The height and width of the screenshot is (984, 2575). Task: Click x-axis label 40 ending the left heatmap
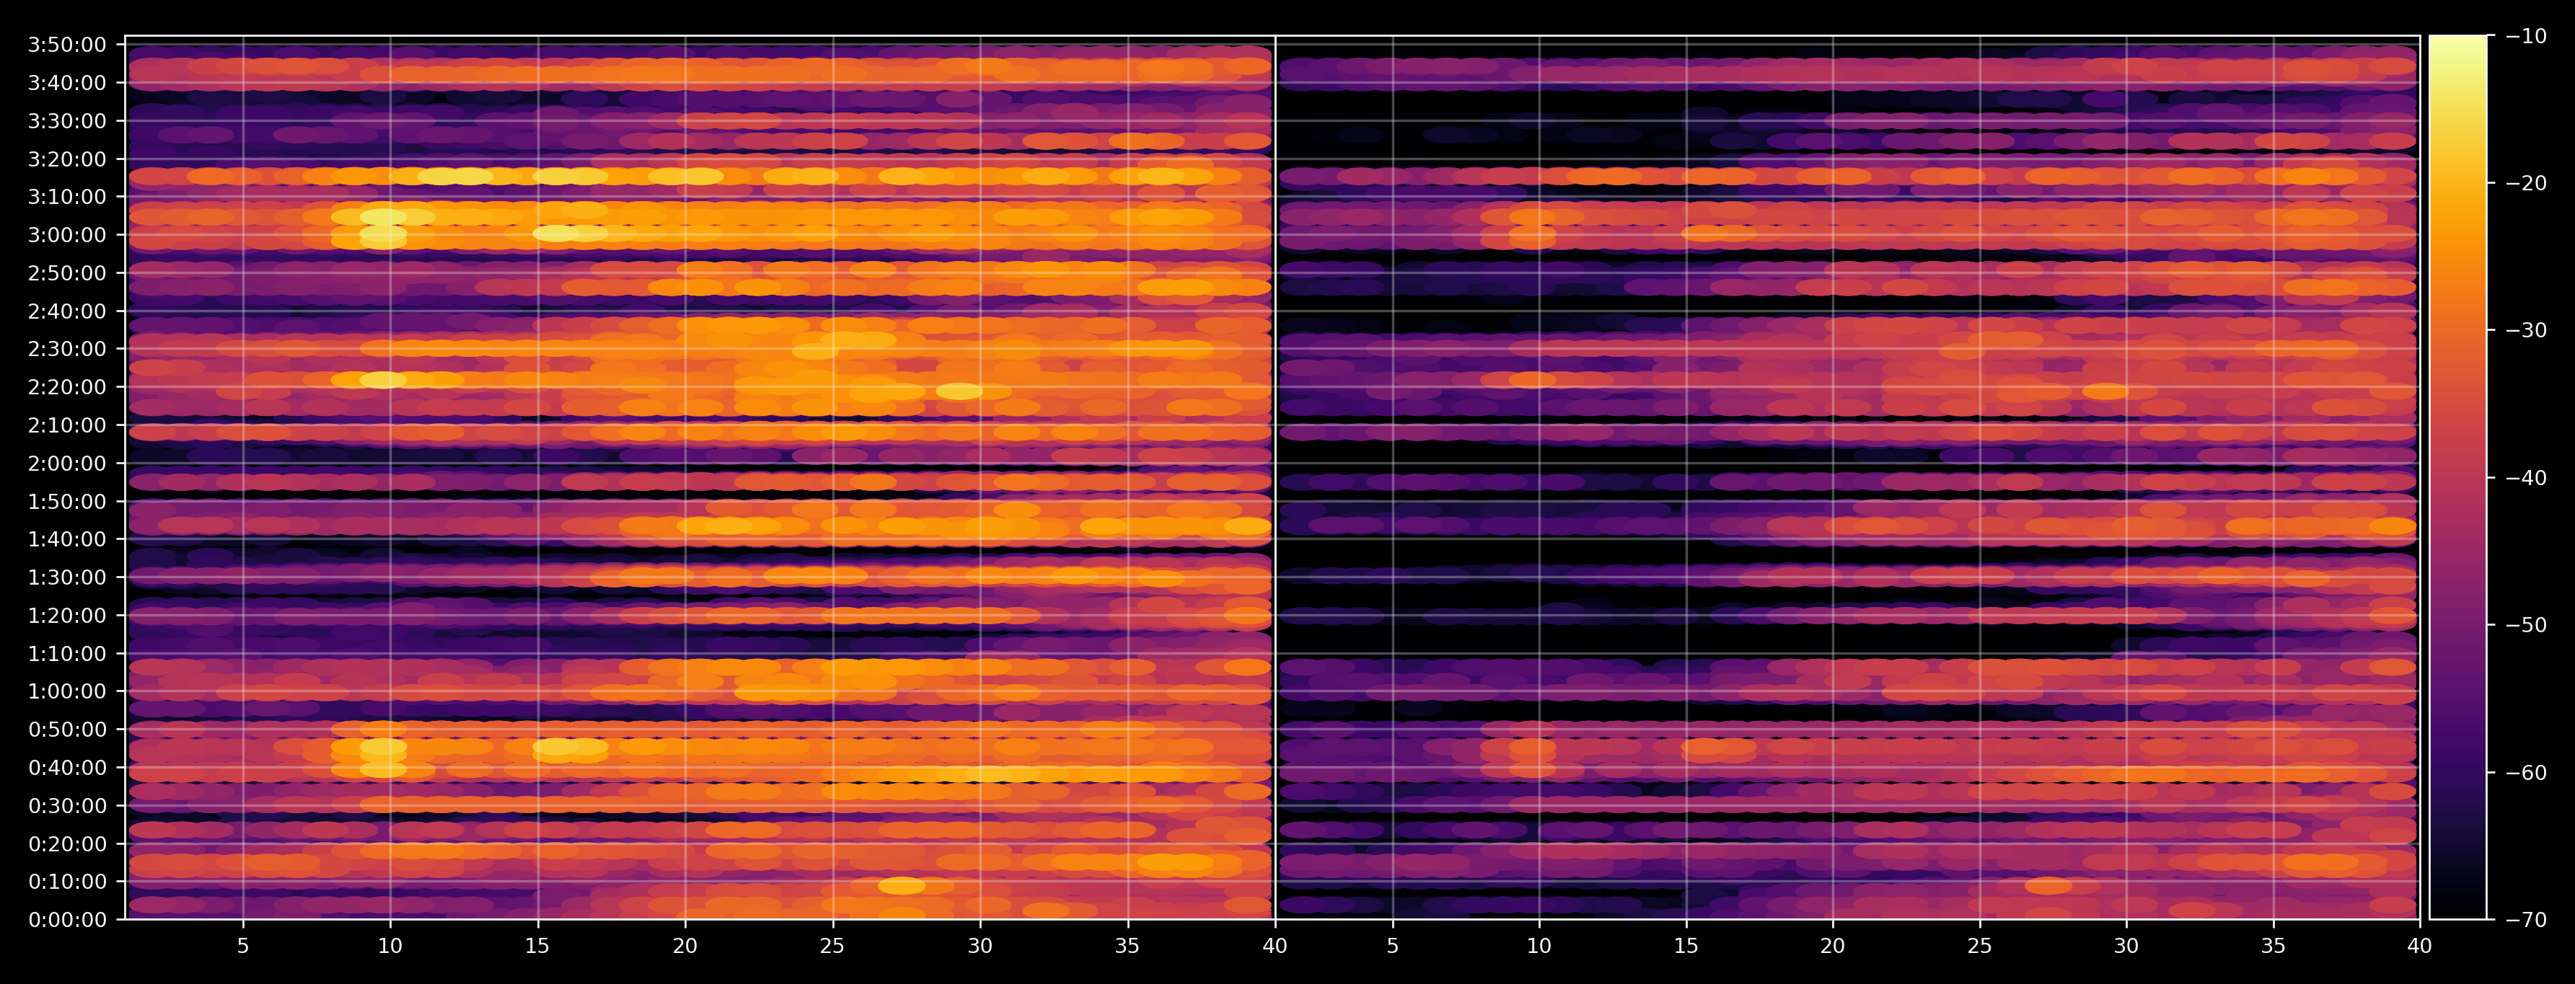click(x=1275, y=945)
